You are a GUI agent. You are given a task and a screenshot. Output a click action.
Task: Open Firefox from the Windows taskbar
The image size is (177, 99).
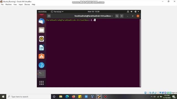(x=74, y=97)
